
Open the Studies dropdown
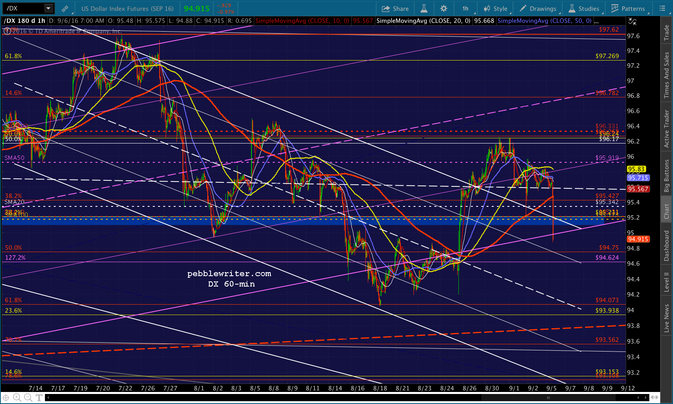[x=584, y=8]
